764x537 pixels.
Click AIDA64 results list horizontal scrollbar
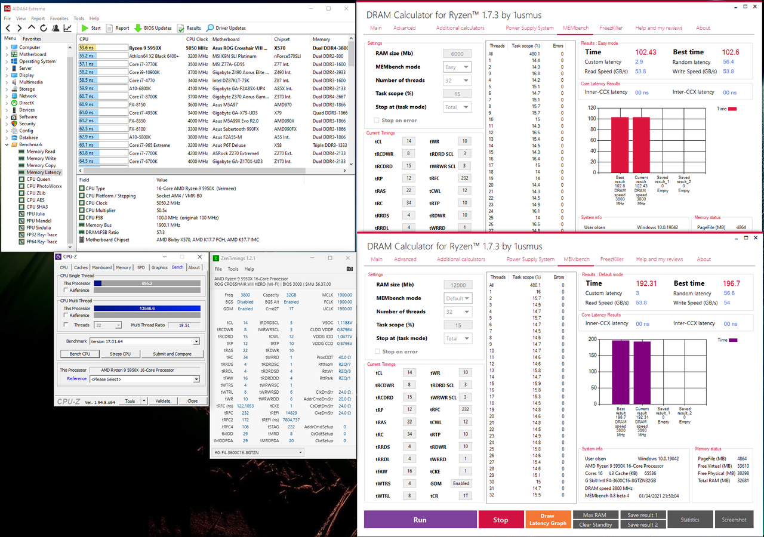213,169
